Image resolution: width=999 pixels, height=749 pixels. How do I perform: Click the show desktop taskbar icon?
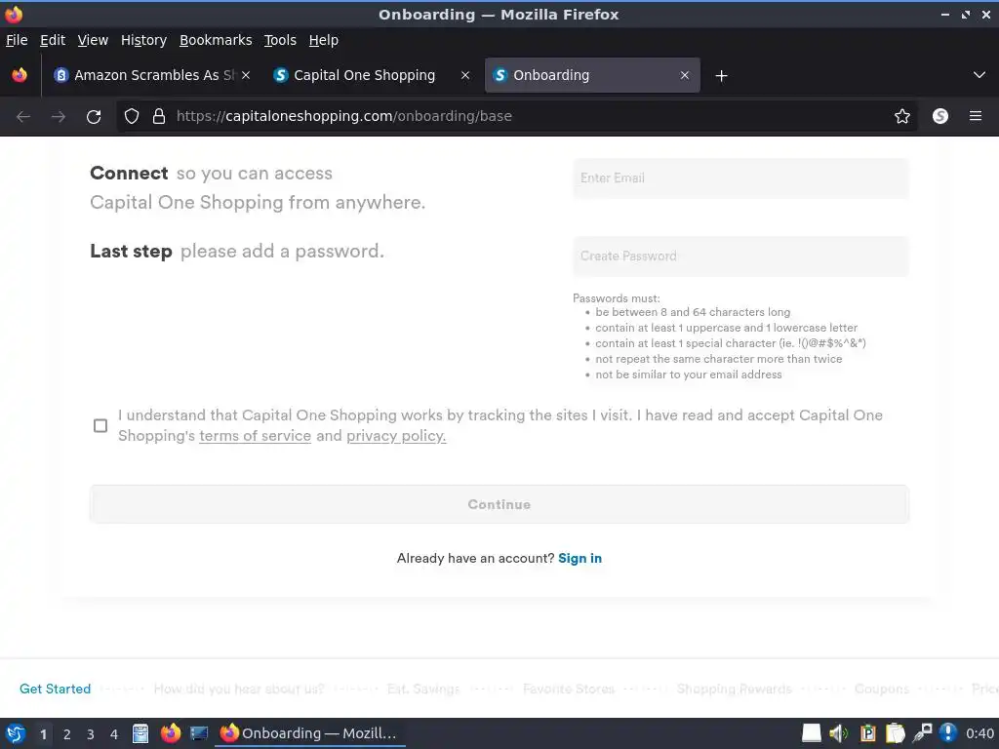(199, 733)
